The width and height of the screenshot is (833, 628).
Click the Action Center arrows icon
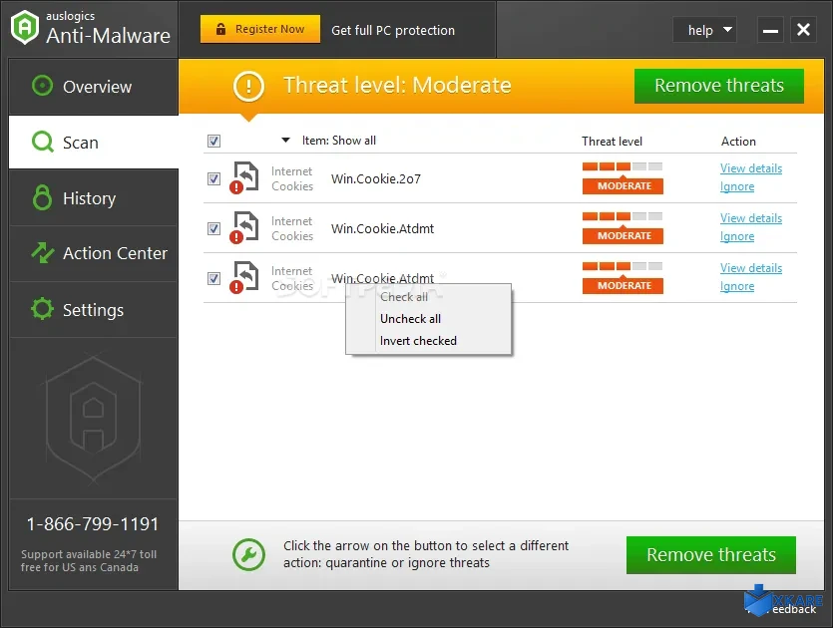click(43, 252)
